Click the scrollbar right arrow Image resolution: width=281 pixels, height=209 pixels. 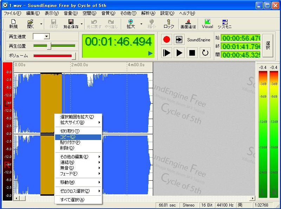pyautogui.click(x=253, y=198)
